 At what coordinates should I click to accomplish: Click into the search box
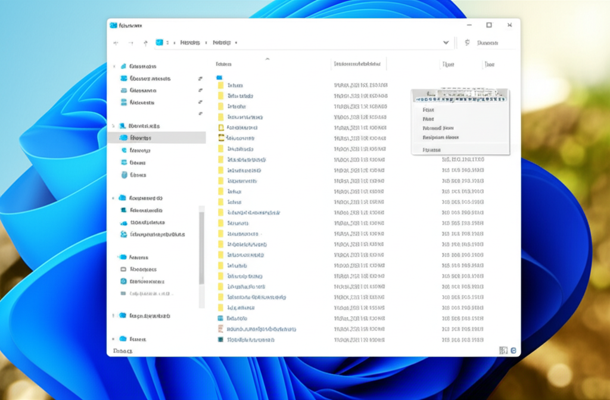(x=494, y=43)
